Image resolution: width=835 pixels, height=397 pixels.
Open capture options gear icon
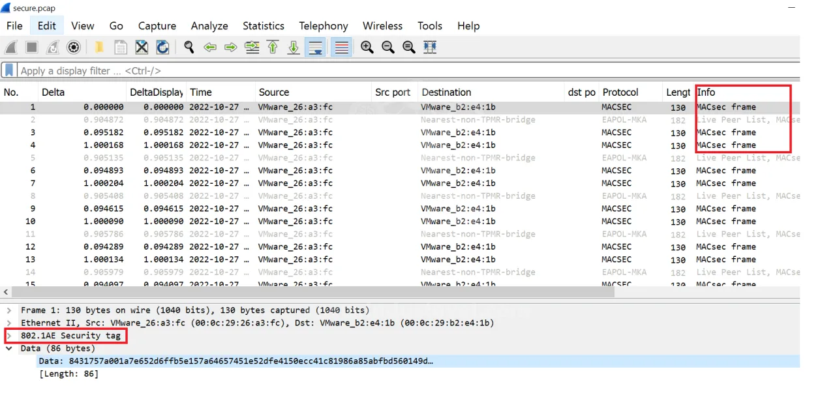[74, 47]
